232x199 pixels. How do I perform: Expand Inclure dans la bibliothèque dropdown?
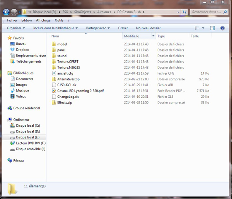click(x=55, y=28)
